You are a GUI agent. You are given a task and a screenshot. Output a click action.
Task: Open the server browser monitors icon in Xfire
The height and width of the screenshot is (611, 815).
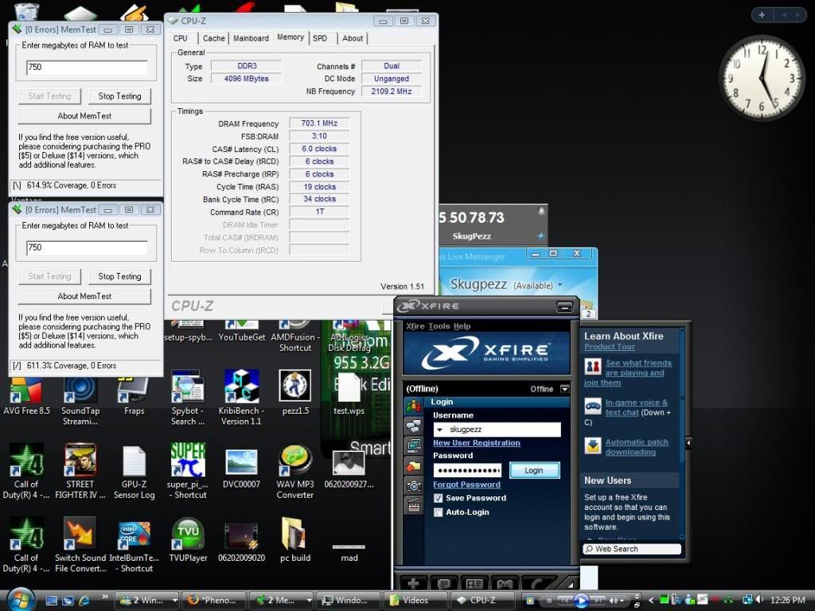[x=414, y=446]
